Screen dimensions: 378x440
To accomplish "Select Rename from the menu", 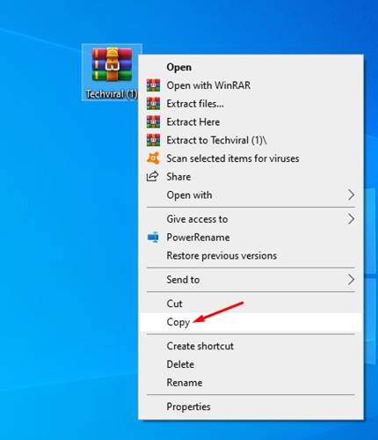I will [251, 383].
